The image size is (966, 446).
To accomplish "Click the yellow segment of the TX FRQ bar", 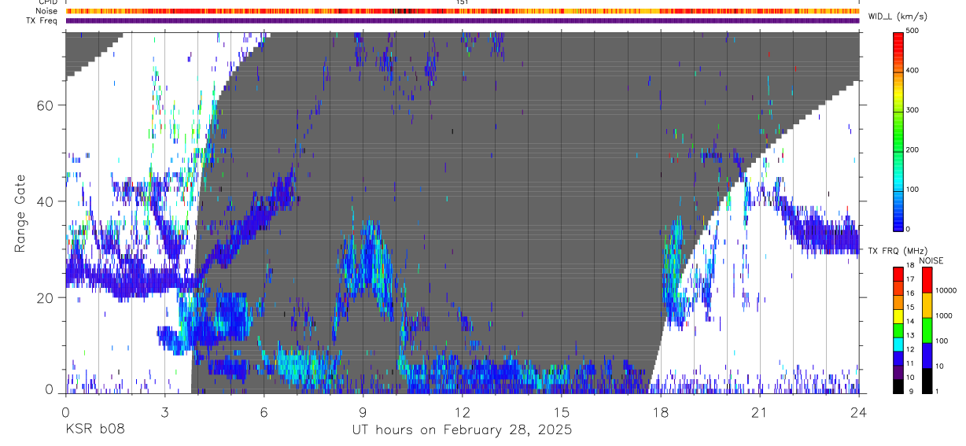I will coord(898,315).
